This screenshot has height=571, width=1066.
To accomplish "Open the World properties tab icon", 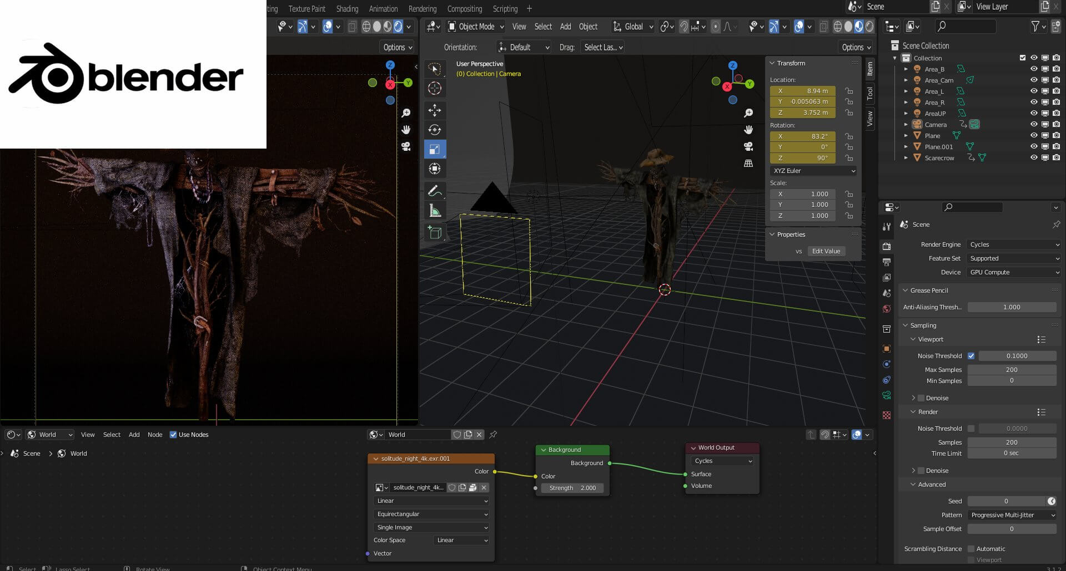I will coord(887,309).
